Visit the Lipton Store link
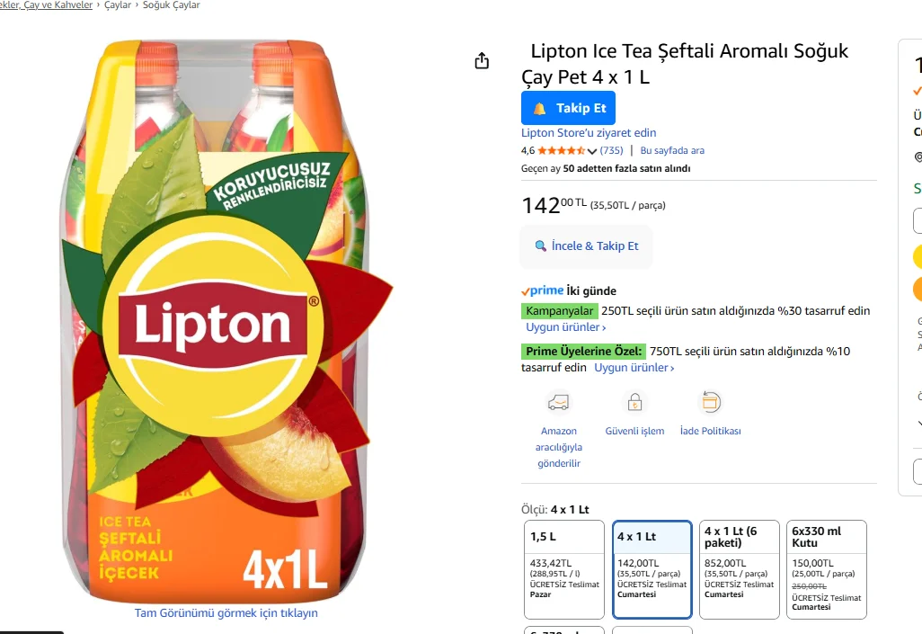Screen dimensions: 922x634 click(589, 133)
